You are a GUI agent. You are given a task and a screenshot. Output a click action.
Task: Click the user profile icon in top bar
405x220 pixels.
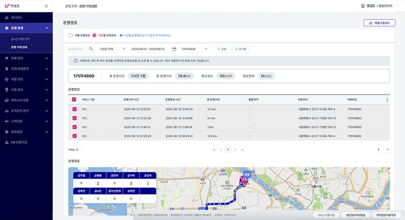(x=363, y=6)
